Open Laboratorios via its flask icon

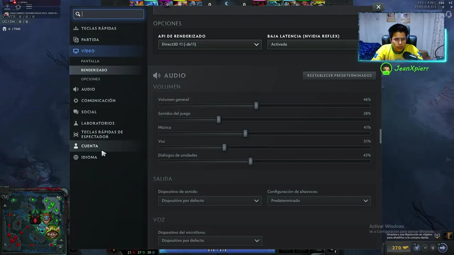click(76, 123)
